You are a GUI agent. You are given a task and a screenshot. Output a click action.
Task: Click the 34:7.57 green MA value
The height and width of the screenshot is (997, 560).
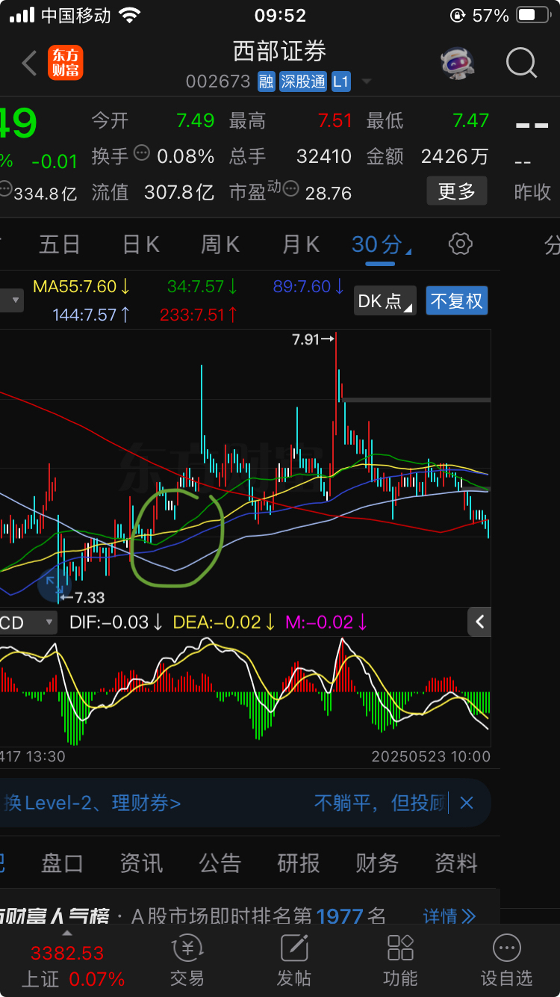203,286
